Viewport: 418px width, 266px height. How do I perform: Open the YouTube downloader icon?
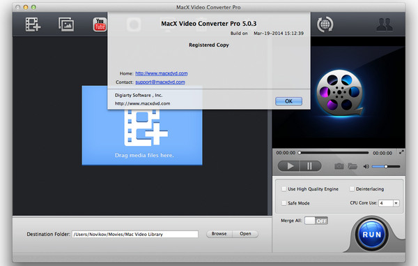pyautogui.click(x=100, y=24)
